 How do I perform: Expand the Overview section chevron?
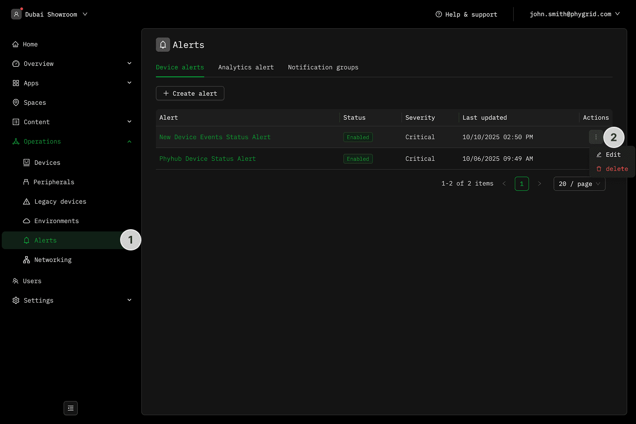(x=129, y=64)
